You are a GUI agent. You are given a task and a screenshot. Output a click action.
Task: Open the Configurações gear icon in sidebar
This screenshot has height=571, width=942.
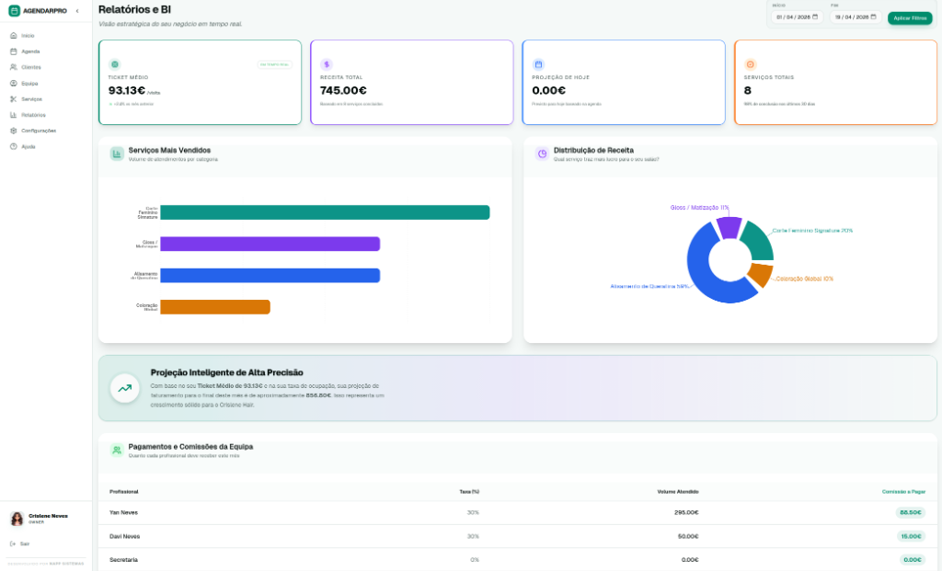coord(13,131)
